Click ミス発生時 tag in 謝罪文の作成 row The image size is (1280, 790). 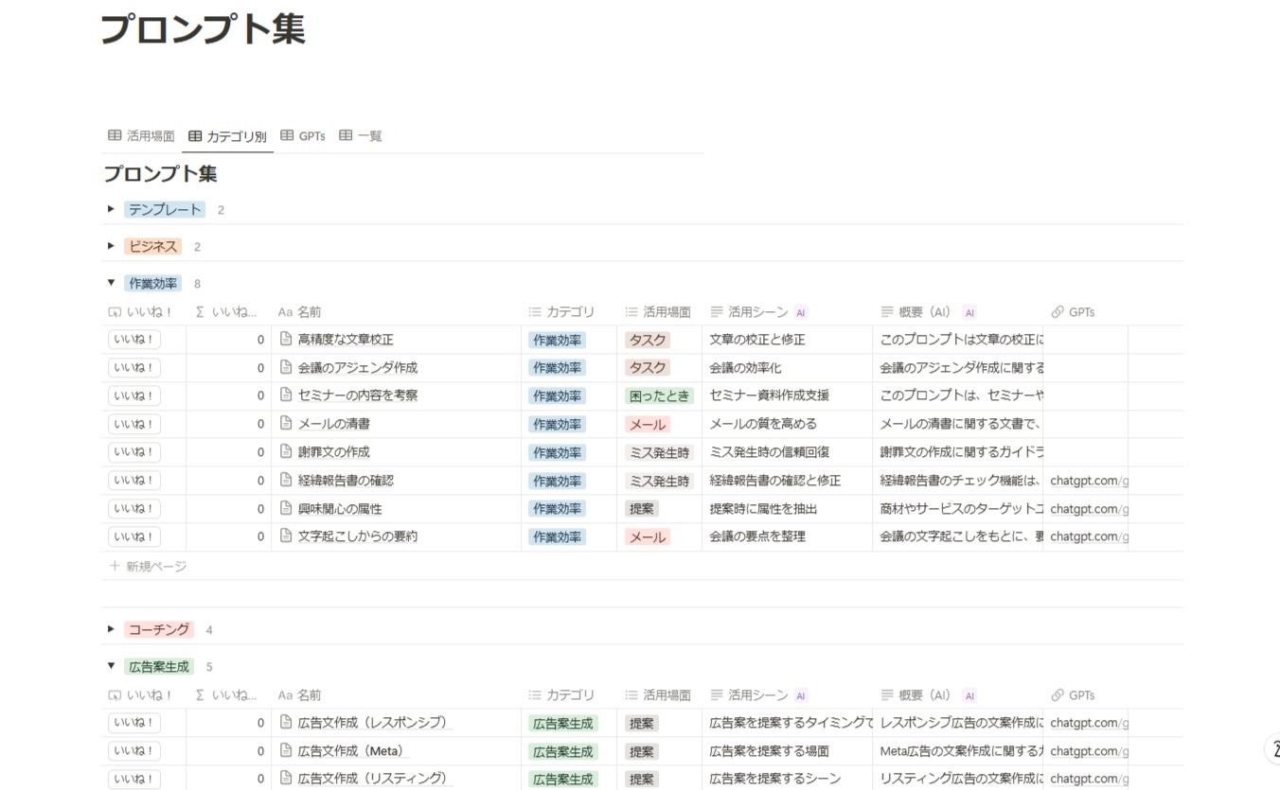point(659,452)
